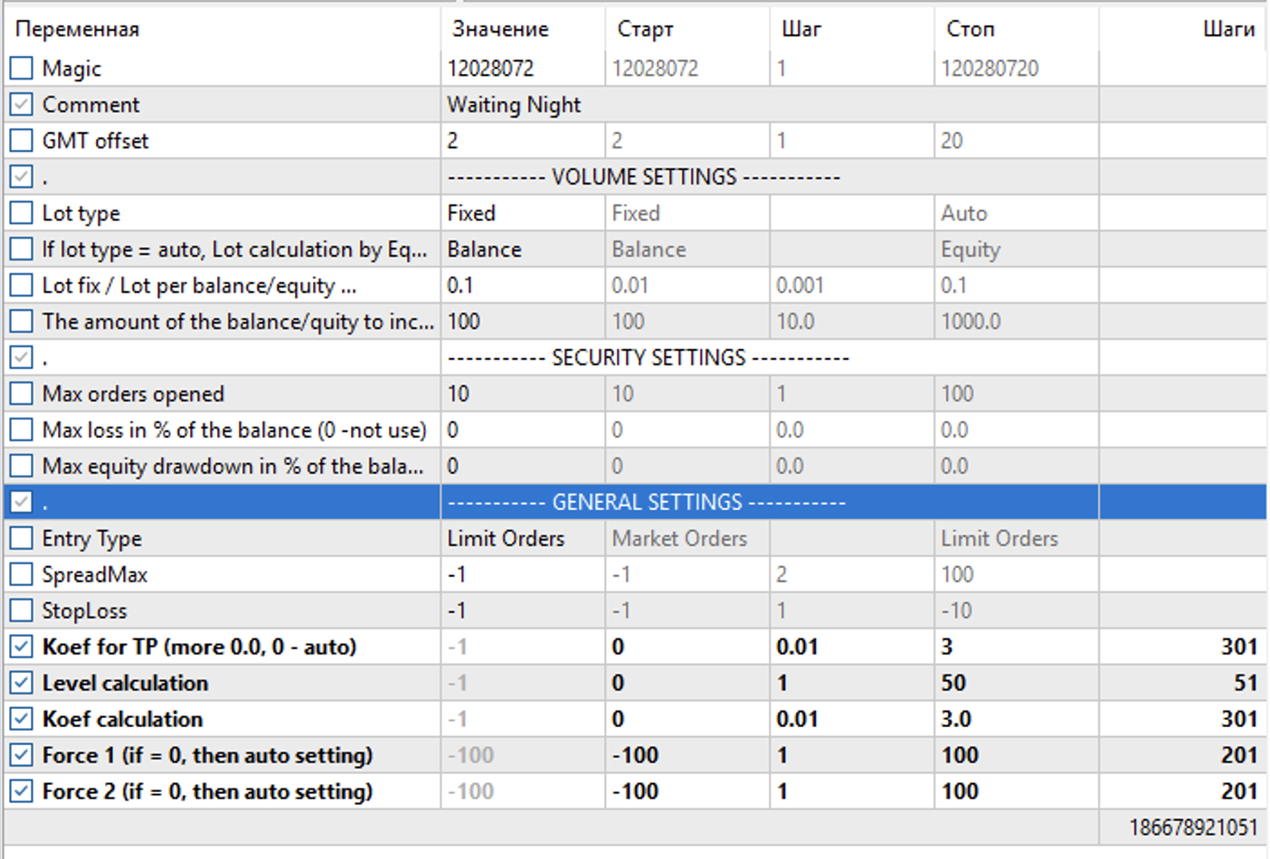Enable Max orders opened optimization checkbox
This screenshot has width=1270, height=859.
pos(22,393)
